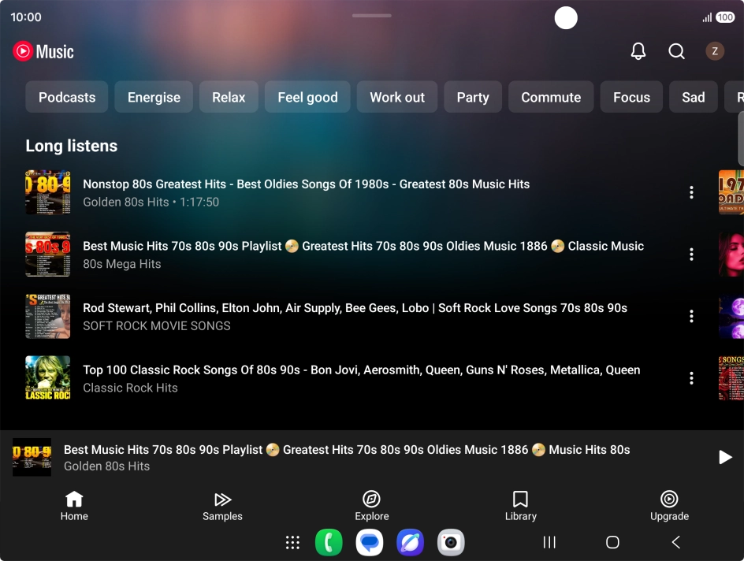Viewport: 744px width, 561px height.
Task: Play the 80s Mega Hits playlist thumbnail
Action: click(x=48, y=254)
